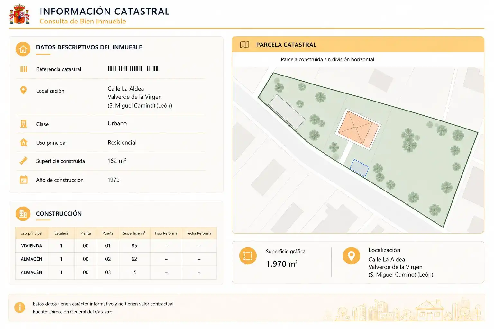
Task: Click the 'Escalera' column header
Action: click(61, 233)
